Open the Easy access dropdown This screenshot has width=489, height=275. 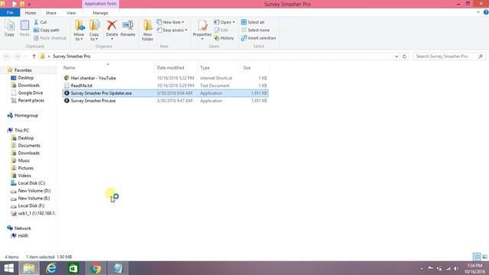[172, 31]
